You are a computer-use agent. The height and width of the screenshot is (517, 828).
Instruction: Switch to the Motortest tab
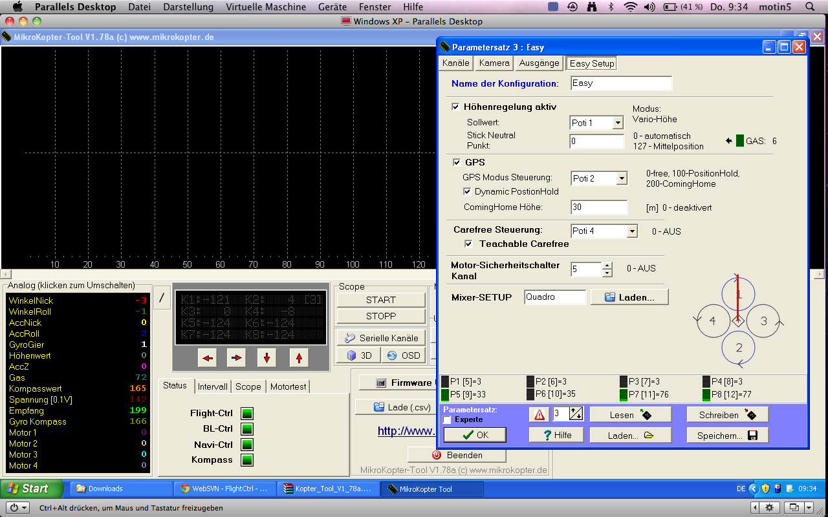click(x=289, y=386)
